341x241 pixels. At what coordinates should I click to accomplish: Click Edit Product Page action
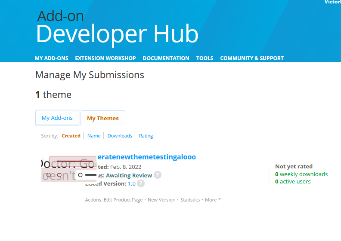click(x=123, y=200)
